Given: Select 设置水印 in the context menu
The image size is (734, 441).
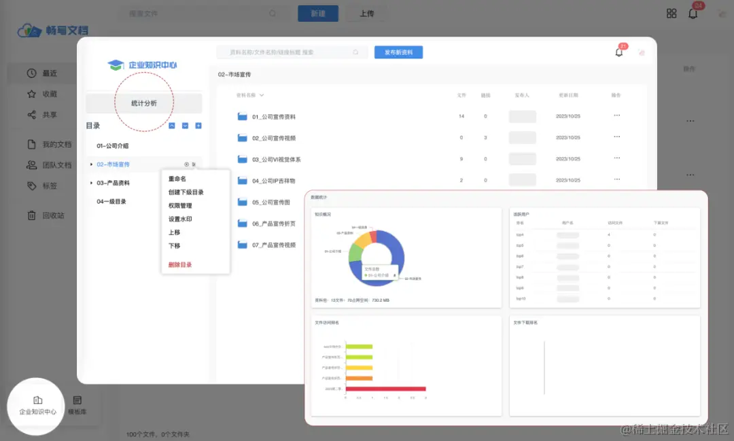Looking at the screenshot, I should pyautogui.click(x=180, y=219).
